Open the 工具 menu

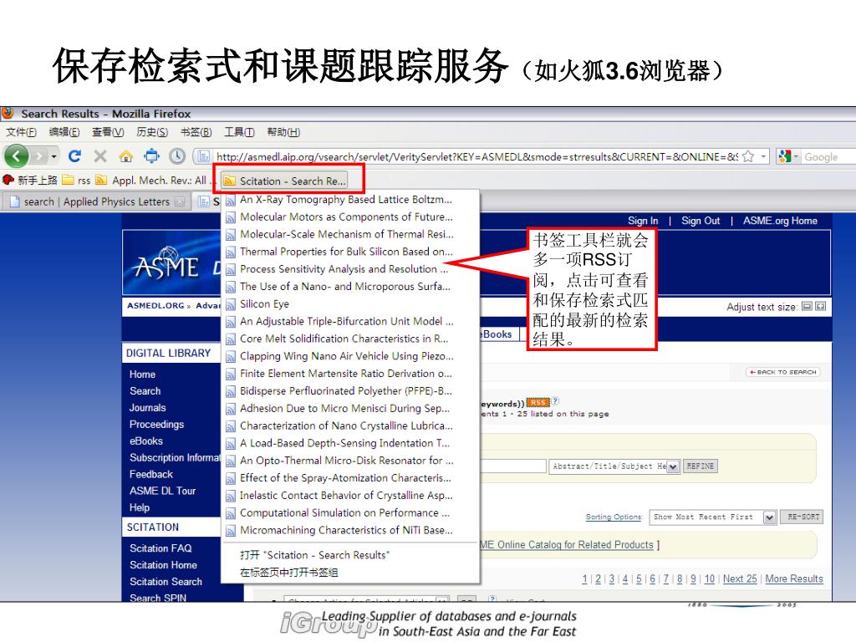(x=239, y=132)
